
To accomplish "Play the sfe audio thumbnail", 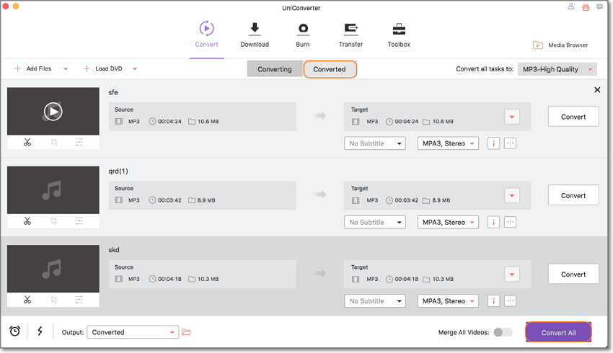I will (x=53, y=112).
